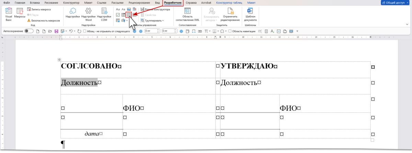Insert a checkbox content control
Image resolution: width=412 pixels, height=153 pixels.
click(118, 15)
